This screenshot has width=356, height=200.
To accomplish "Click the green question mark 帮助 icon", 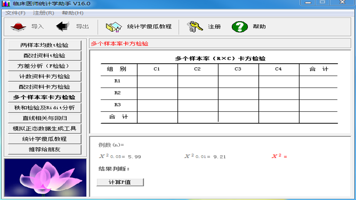I will point(240,27).
